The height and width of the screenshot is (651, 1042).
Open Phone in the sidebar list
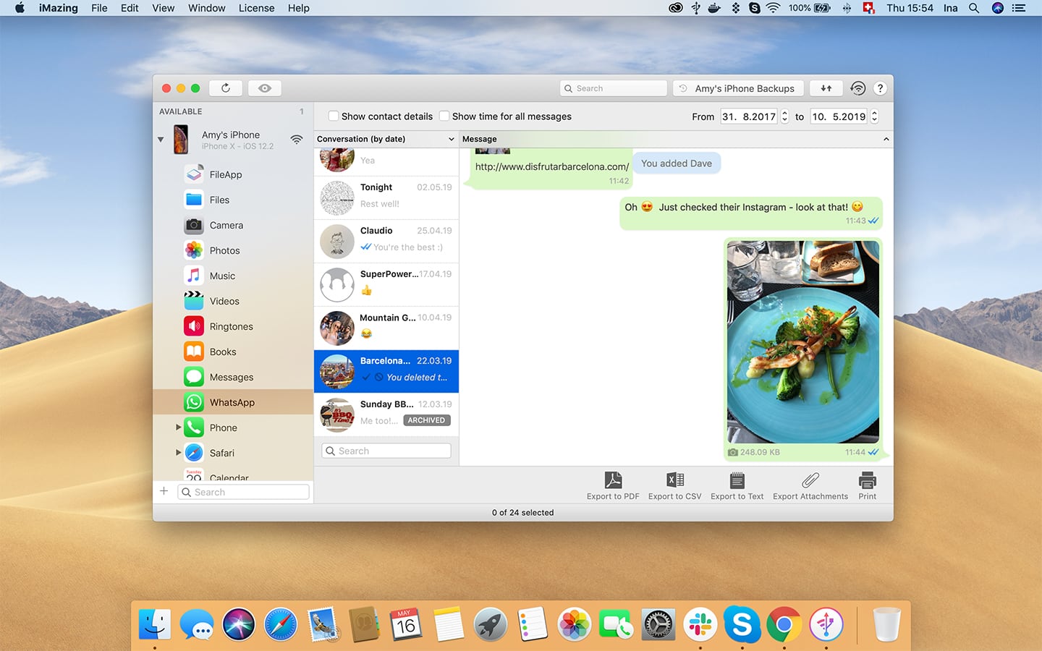click(x=233, y=427)
